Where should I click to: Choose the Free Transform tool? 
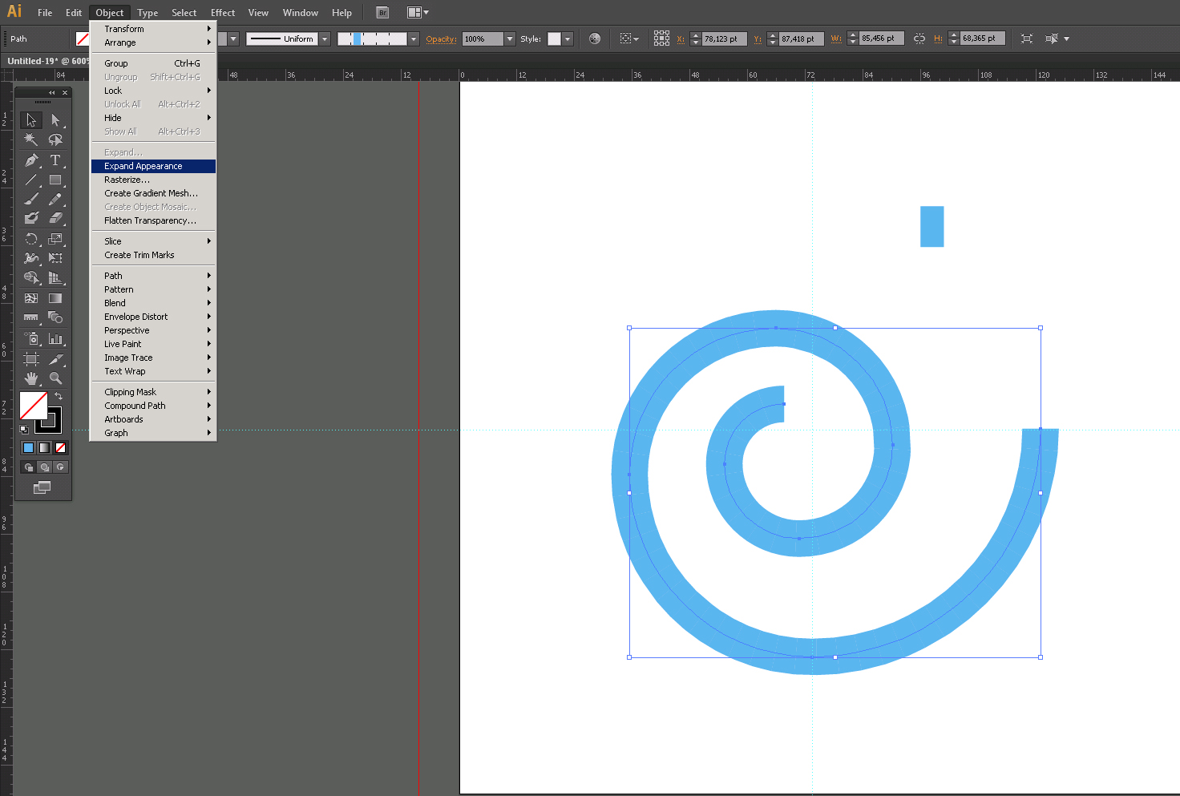pos(55,258)
